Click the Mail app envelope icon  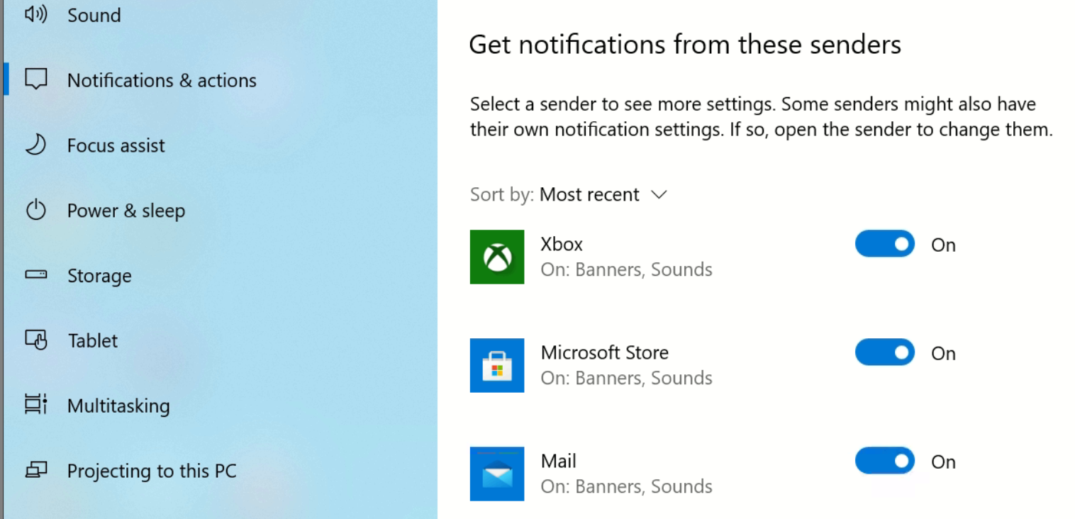pos(496,474)
